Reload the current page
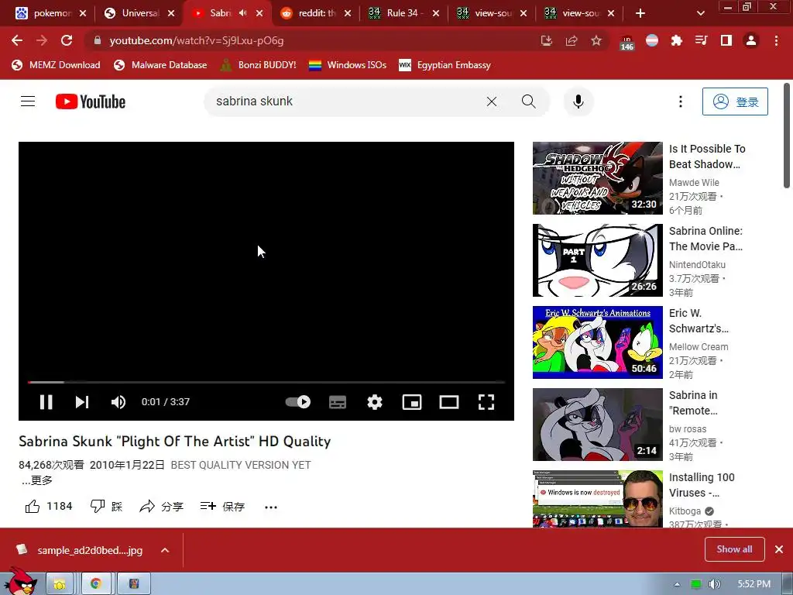This screenshot has height=595, width=793. click(x=67, y=40)
